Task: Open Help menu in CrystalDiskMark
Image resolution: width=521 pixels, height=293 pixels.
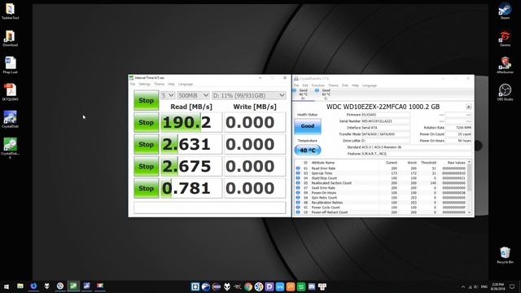Action: tap(171, 84)
